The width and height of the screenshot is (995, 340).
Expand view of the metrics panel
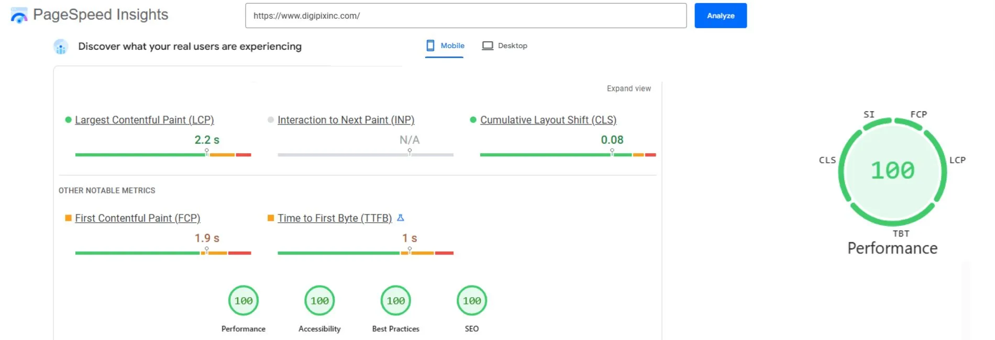pyautogui.click(x=628, y=88)
